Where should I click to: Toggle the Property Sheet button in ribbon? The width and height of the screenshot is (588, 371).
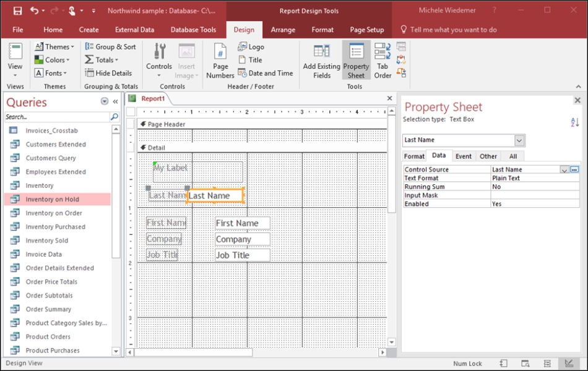356,60
